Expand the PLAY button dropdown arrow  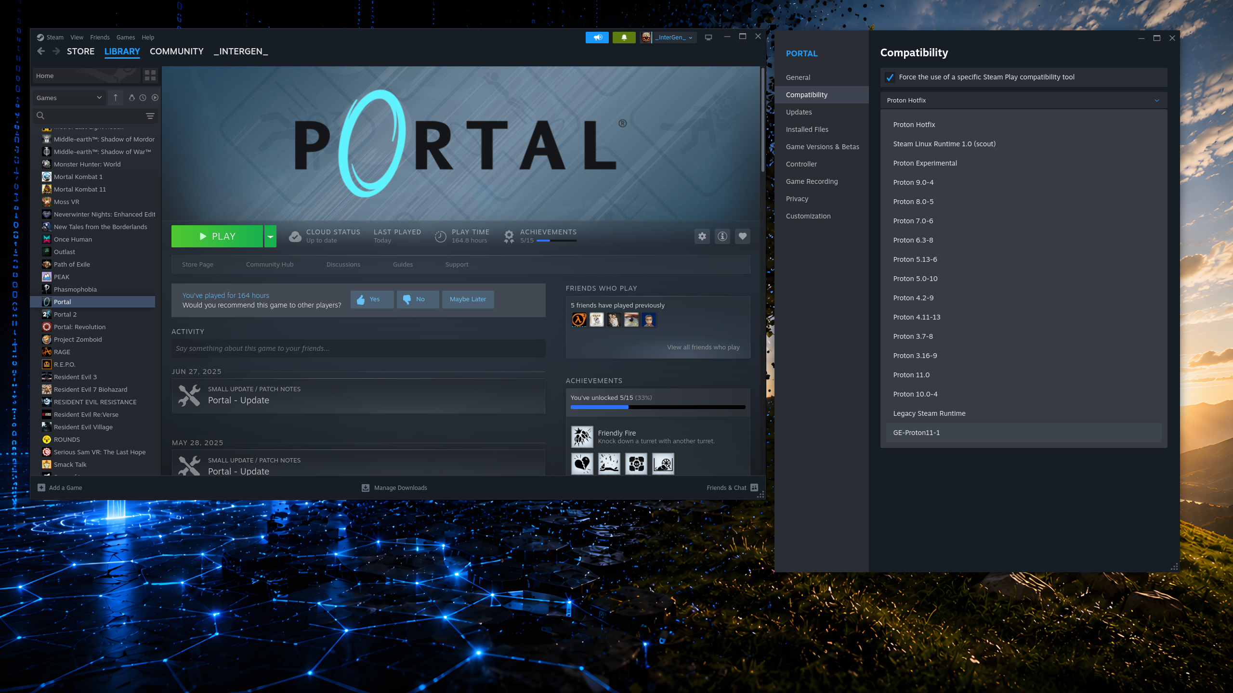(271, 236)
